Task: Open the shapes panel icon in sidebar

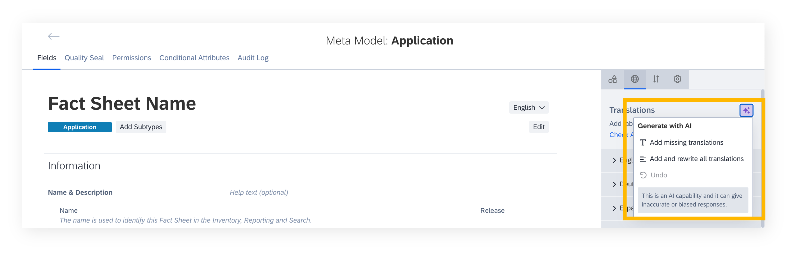Action: 613,79
